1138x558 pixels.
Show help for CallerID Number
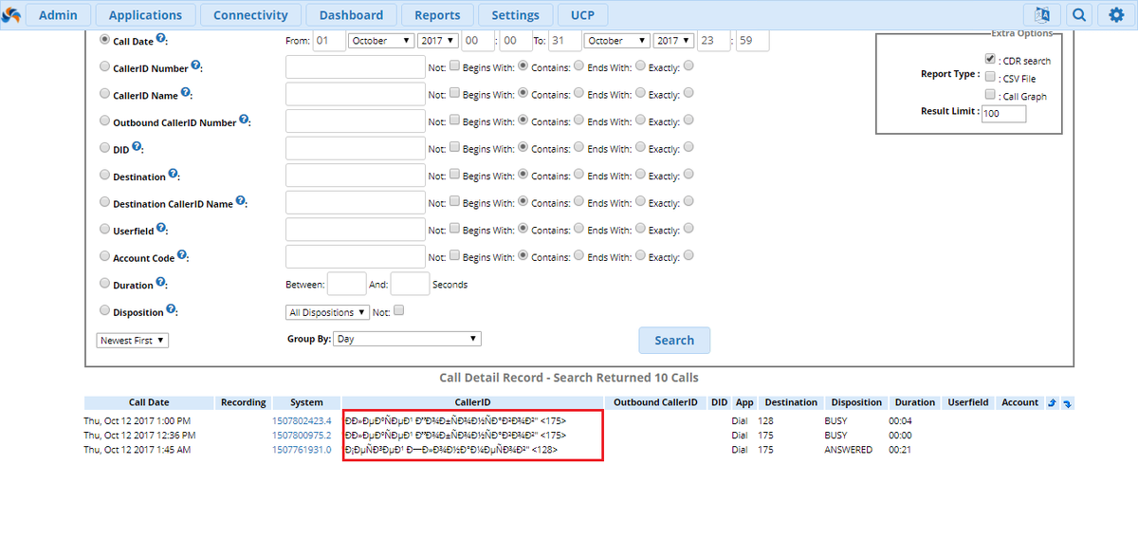pos(195,65)
